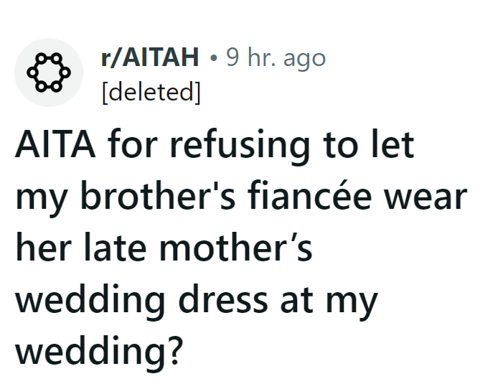This screenshot has height=384, width=493.
Task: Open the r/AITAH subreddit link
Action: click(x=150, y=57)
